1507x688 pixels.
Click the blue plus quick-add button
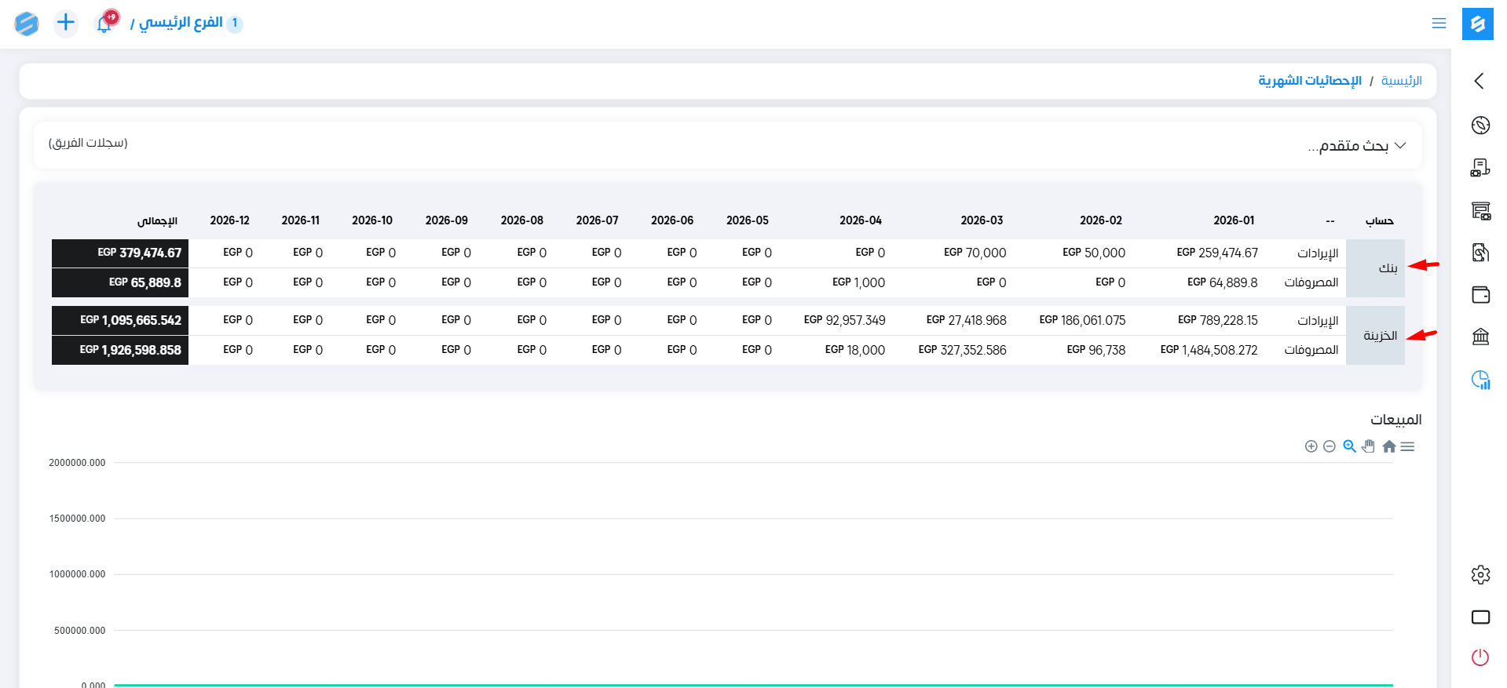pos(66,23)
